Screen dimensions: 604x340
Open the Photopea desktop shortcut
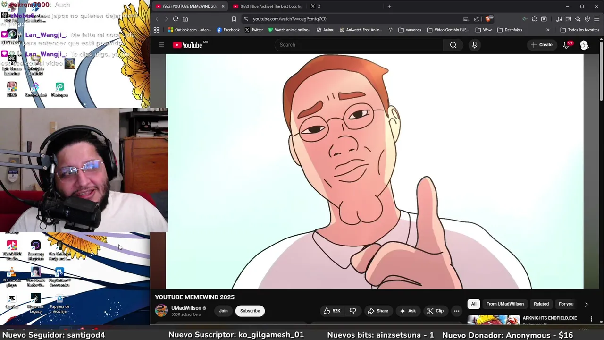(x=59, y=90)
